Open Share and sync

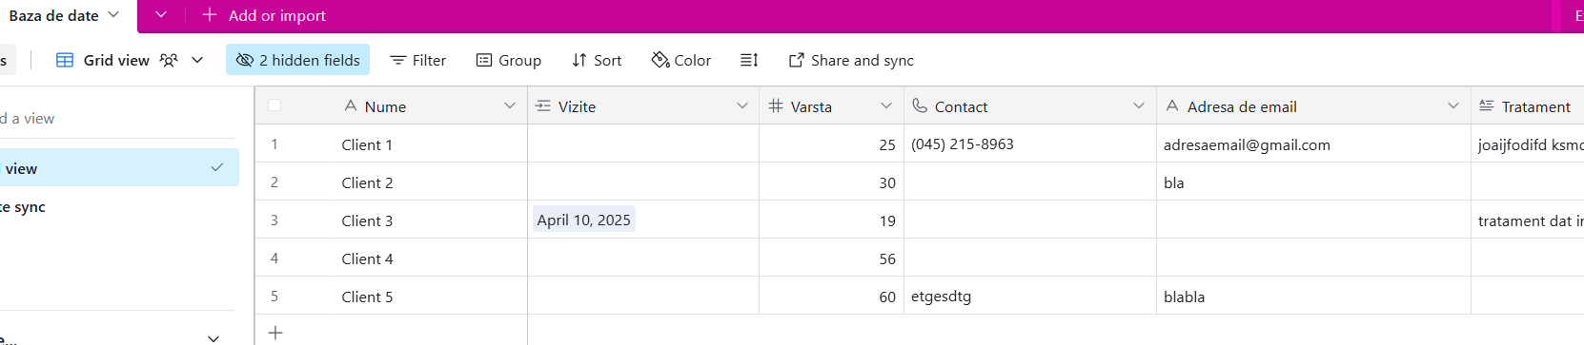[x=850, y=60]
